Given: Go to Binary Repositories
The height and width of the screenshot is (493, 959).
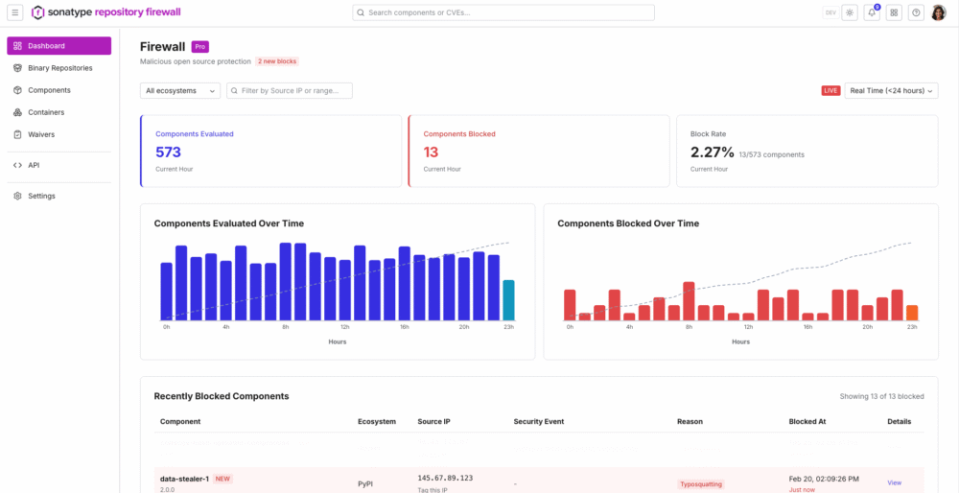Looking at the screenshot, I should (x=59, y=68).
